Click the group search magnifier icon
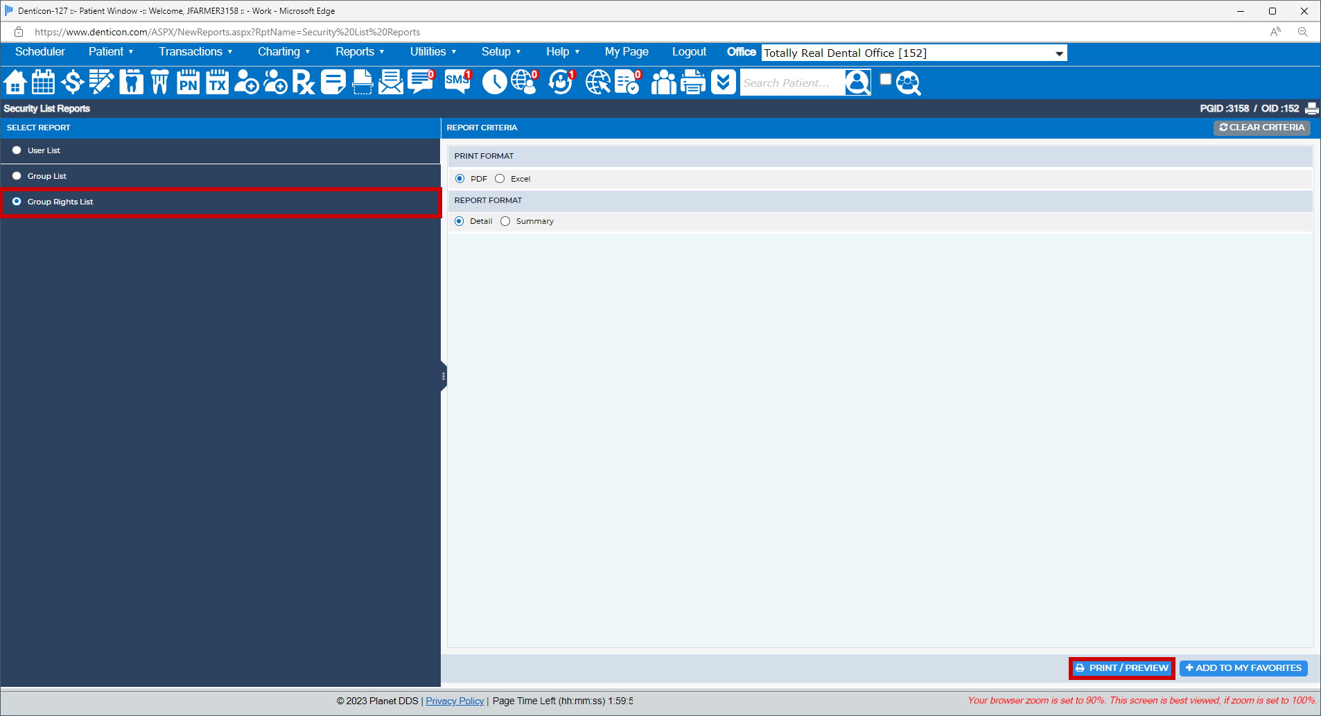This screenshot has width=1321, height=716. pos(909,83)
